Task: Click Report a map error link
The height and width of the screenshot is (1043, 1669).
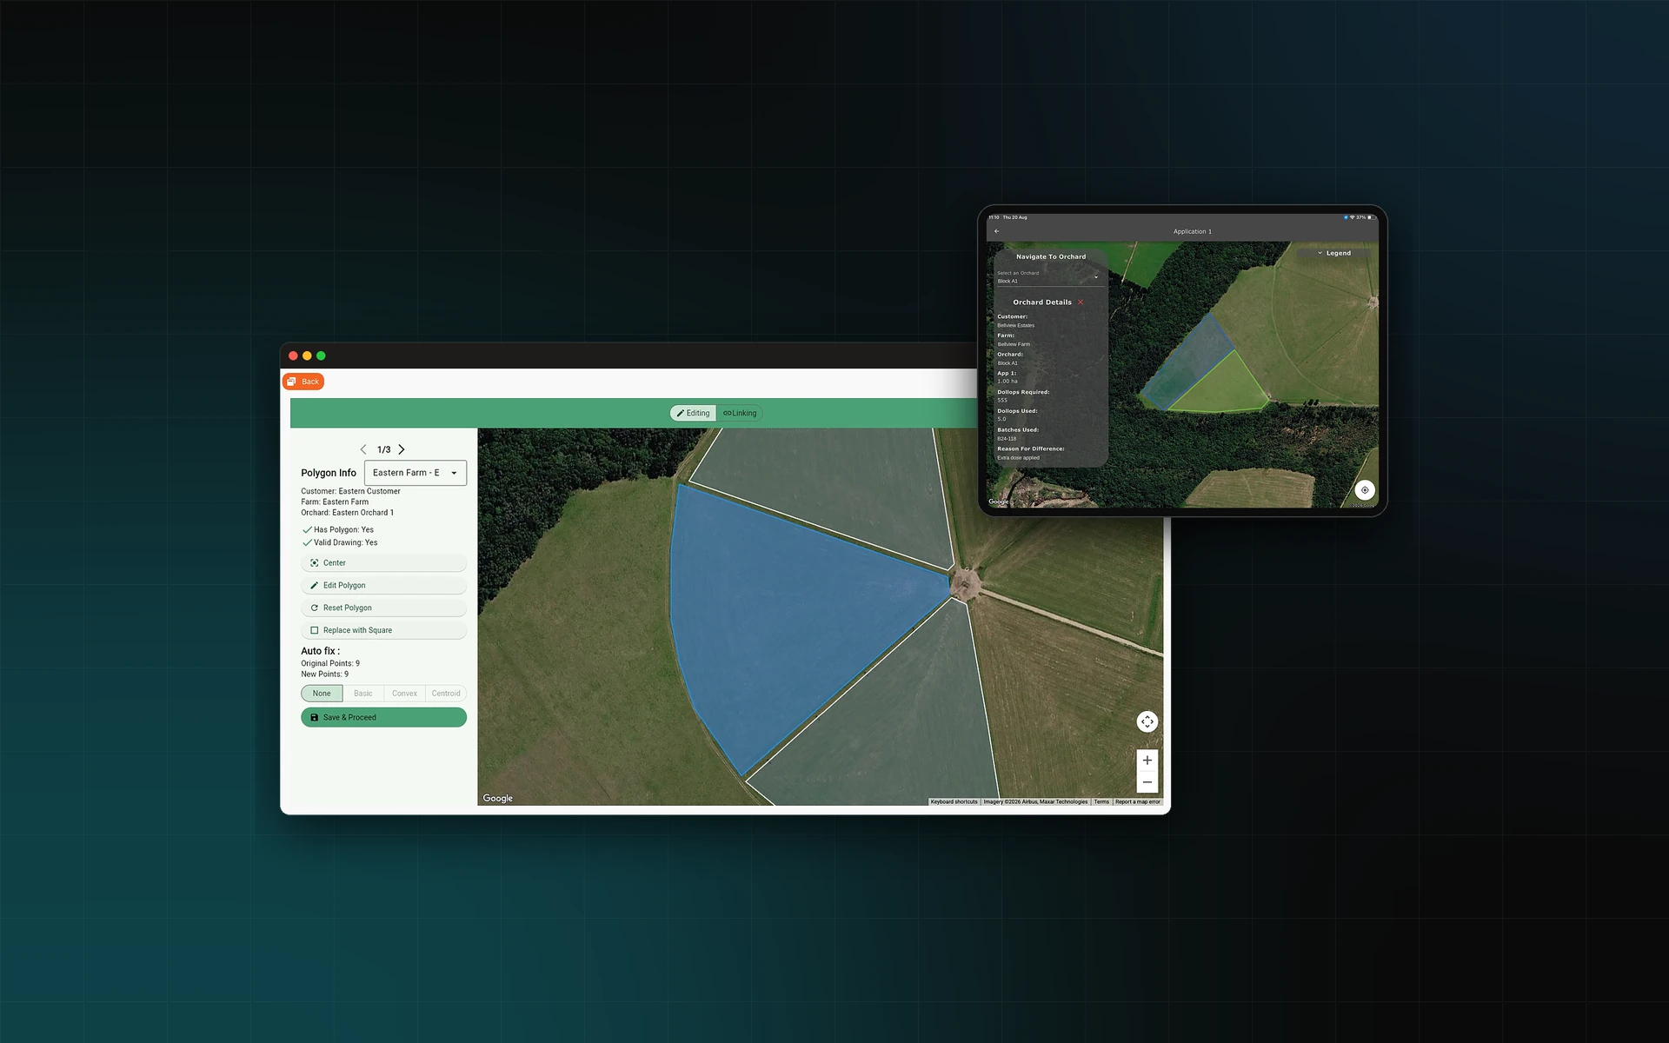Action: [1138, 802]
